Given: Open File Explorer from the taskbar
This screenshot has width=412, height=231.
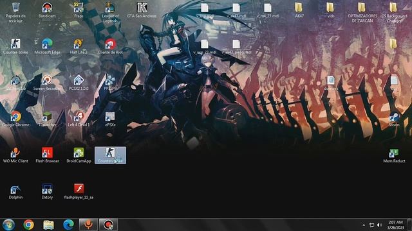Looking at the screenshot, I should pos(49,225).
